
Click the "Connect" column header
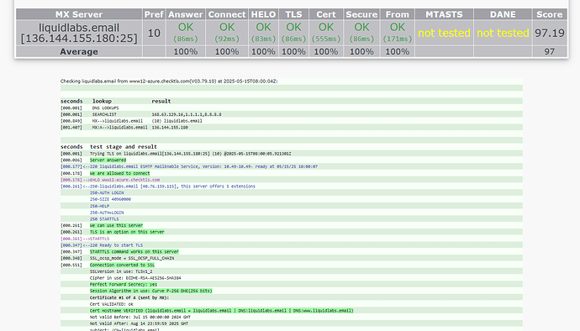[x=227, y=14]
